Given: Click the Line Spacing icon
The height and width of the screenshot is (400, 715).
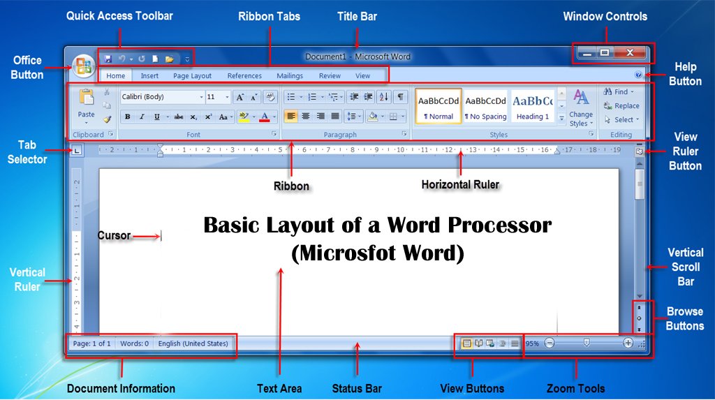Looking at the screenshot, I should 351,117.
